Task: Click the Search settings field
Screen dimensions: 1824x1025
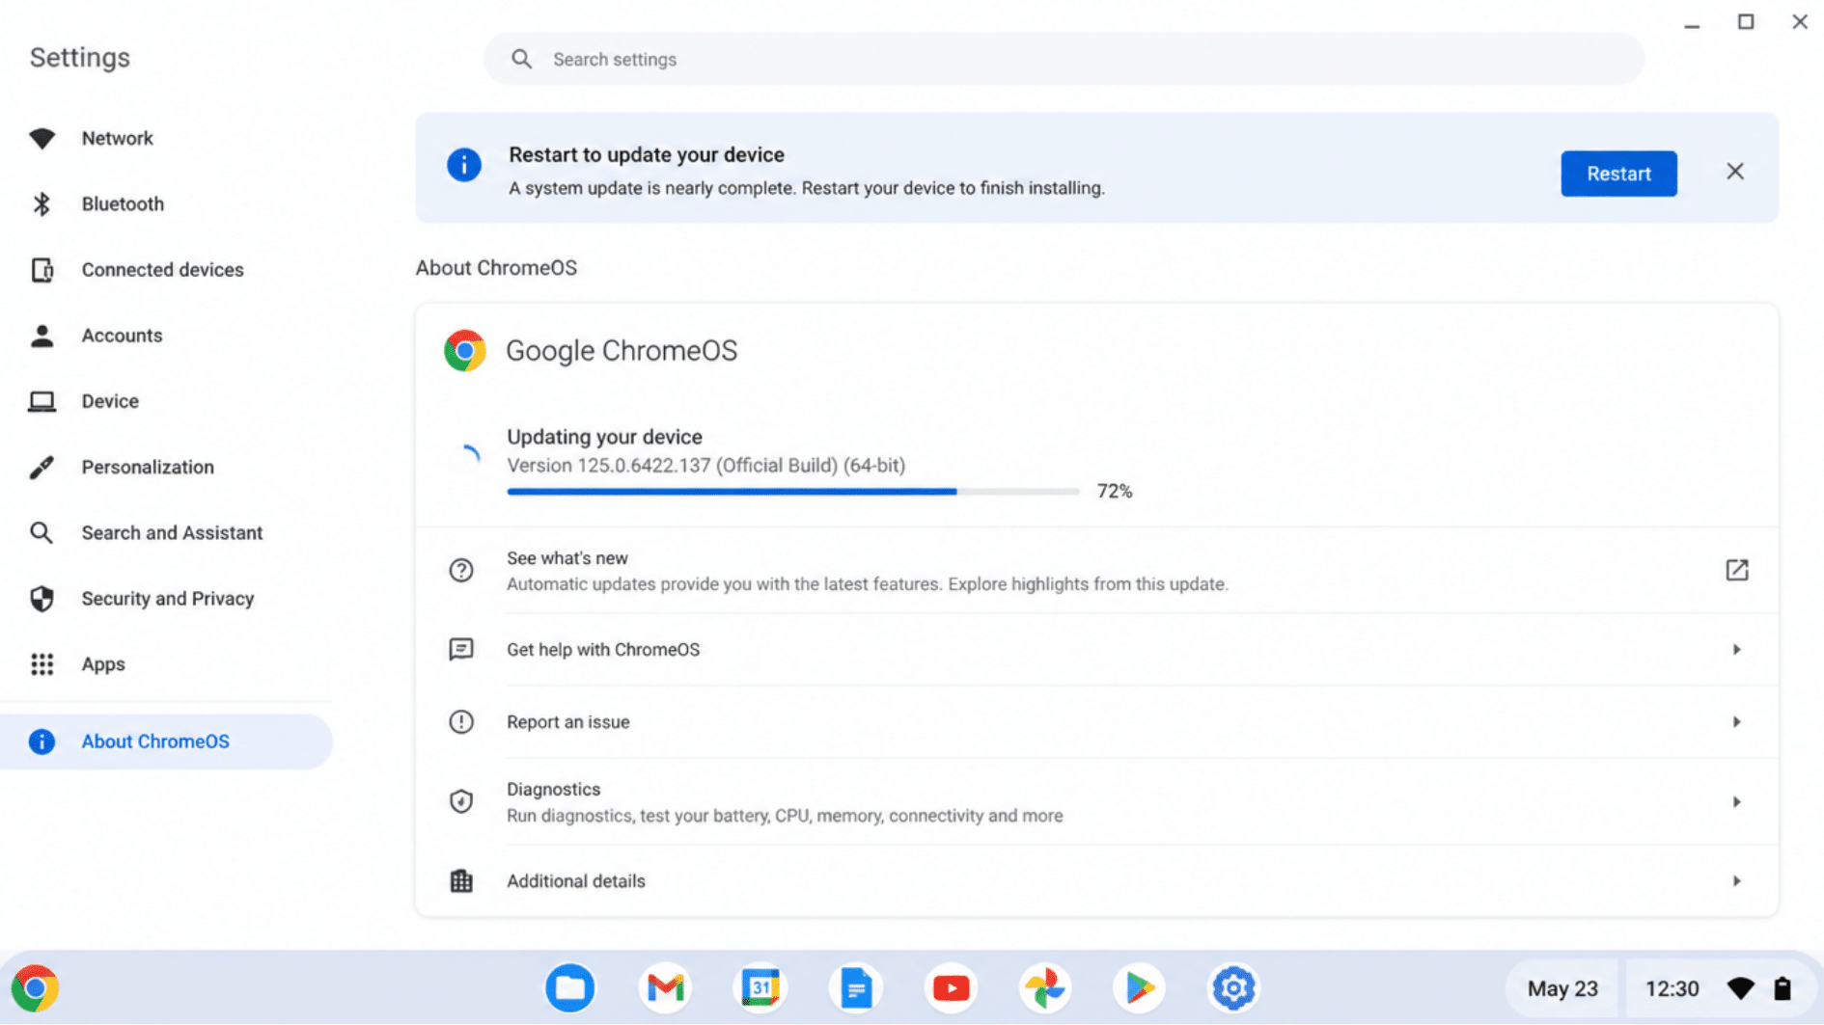Action: point(1064,59)
